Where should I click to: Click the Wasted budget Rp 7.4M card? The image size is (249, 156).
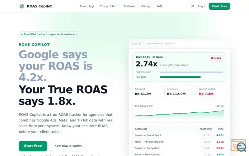211,92
